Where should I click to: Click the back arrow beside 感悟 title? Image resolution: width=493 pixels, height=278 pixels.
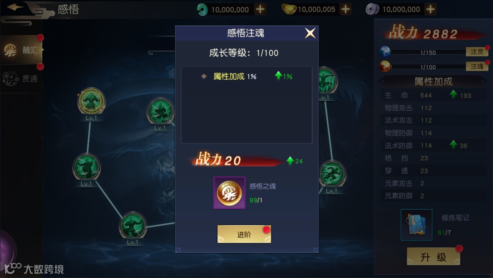(x=15, y=7)
